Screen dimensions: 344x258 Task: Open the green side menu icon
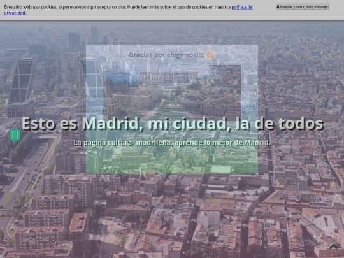15,134
